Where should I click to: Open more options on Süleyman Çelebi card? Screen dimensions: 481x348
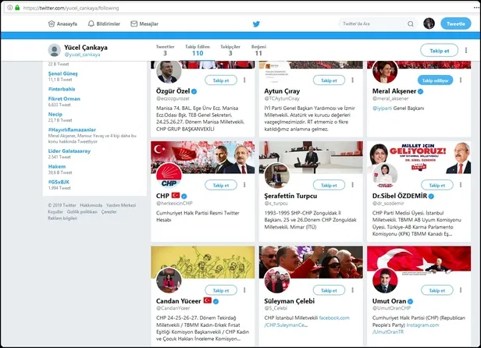(352, 289)
